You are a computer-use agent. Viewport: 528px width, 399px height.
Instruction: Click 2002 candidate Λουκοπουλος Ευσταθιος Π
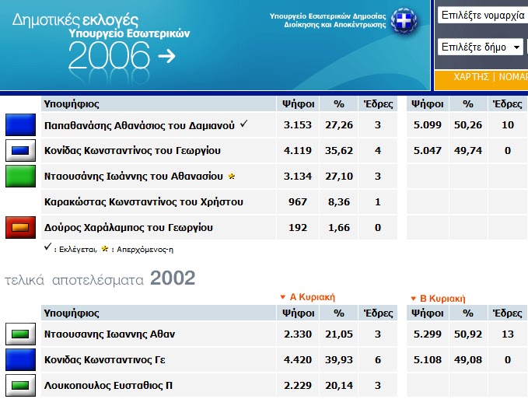click(108, 385)
